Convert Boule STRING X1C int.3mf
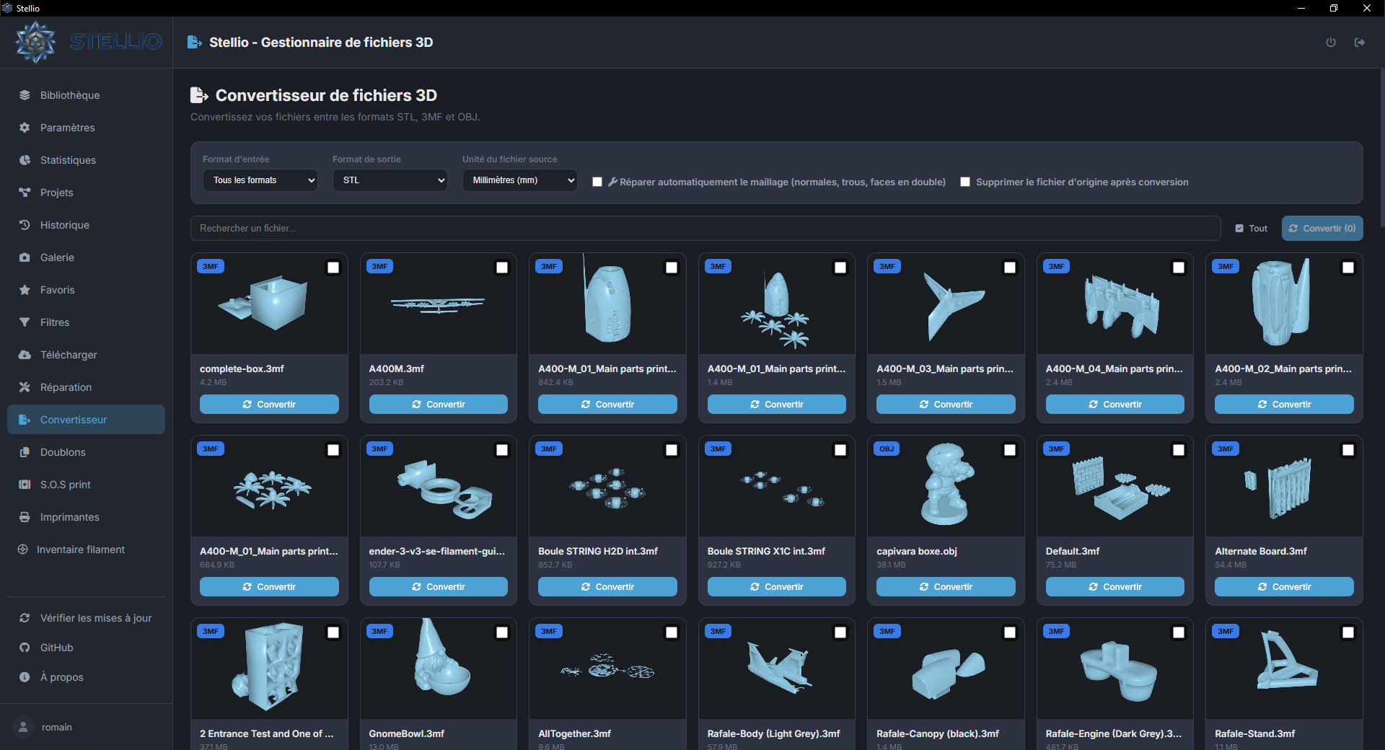This screenshot has height=750, width=1385. (x=777, y=587)
